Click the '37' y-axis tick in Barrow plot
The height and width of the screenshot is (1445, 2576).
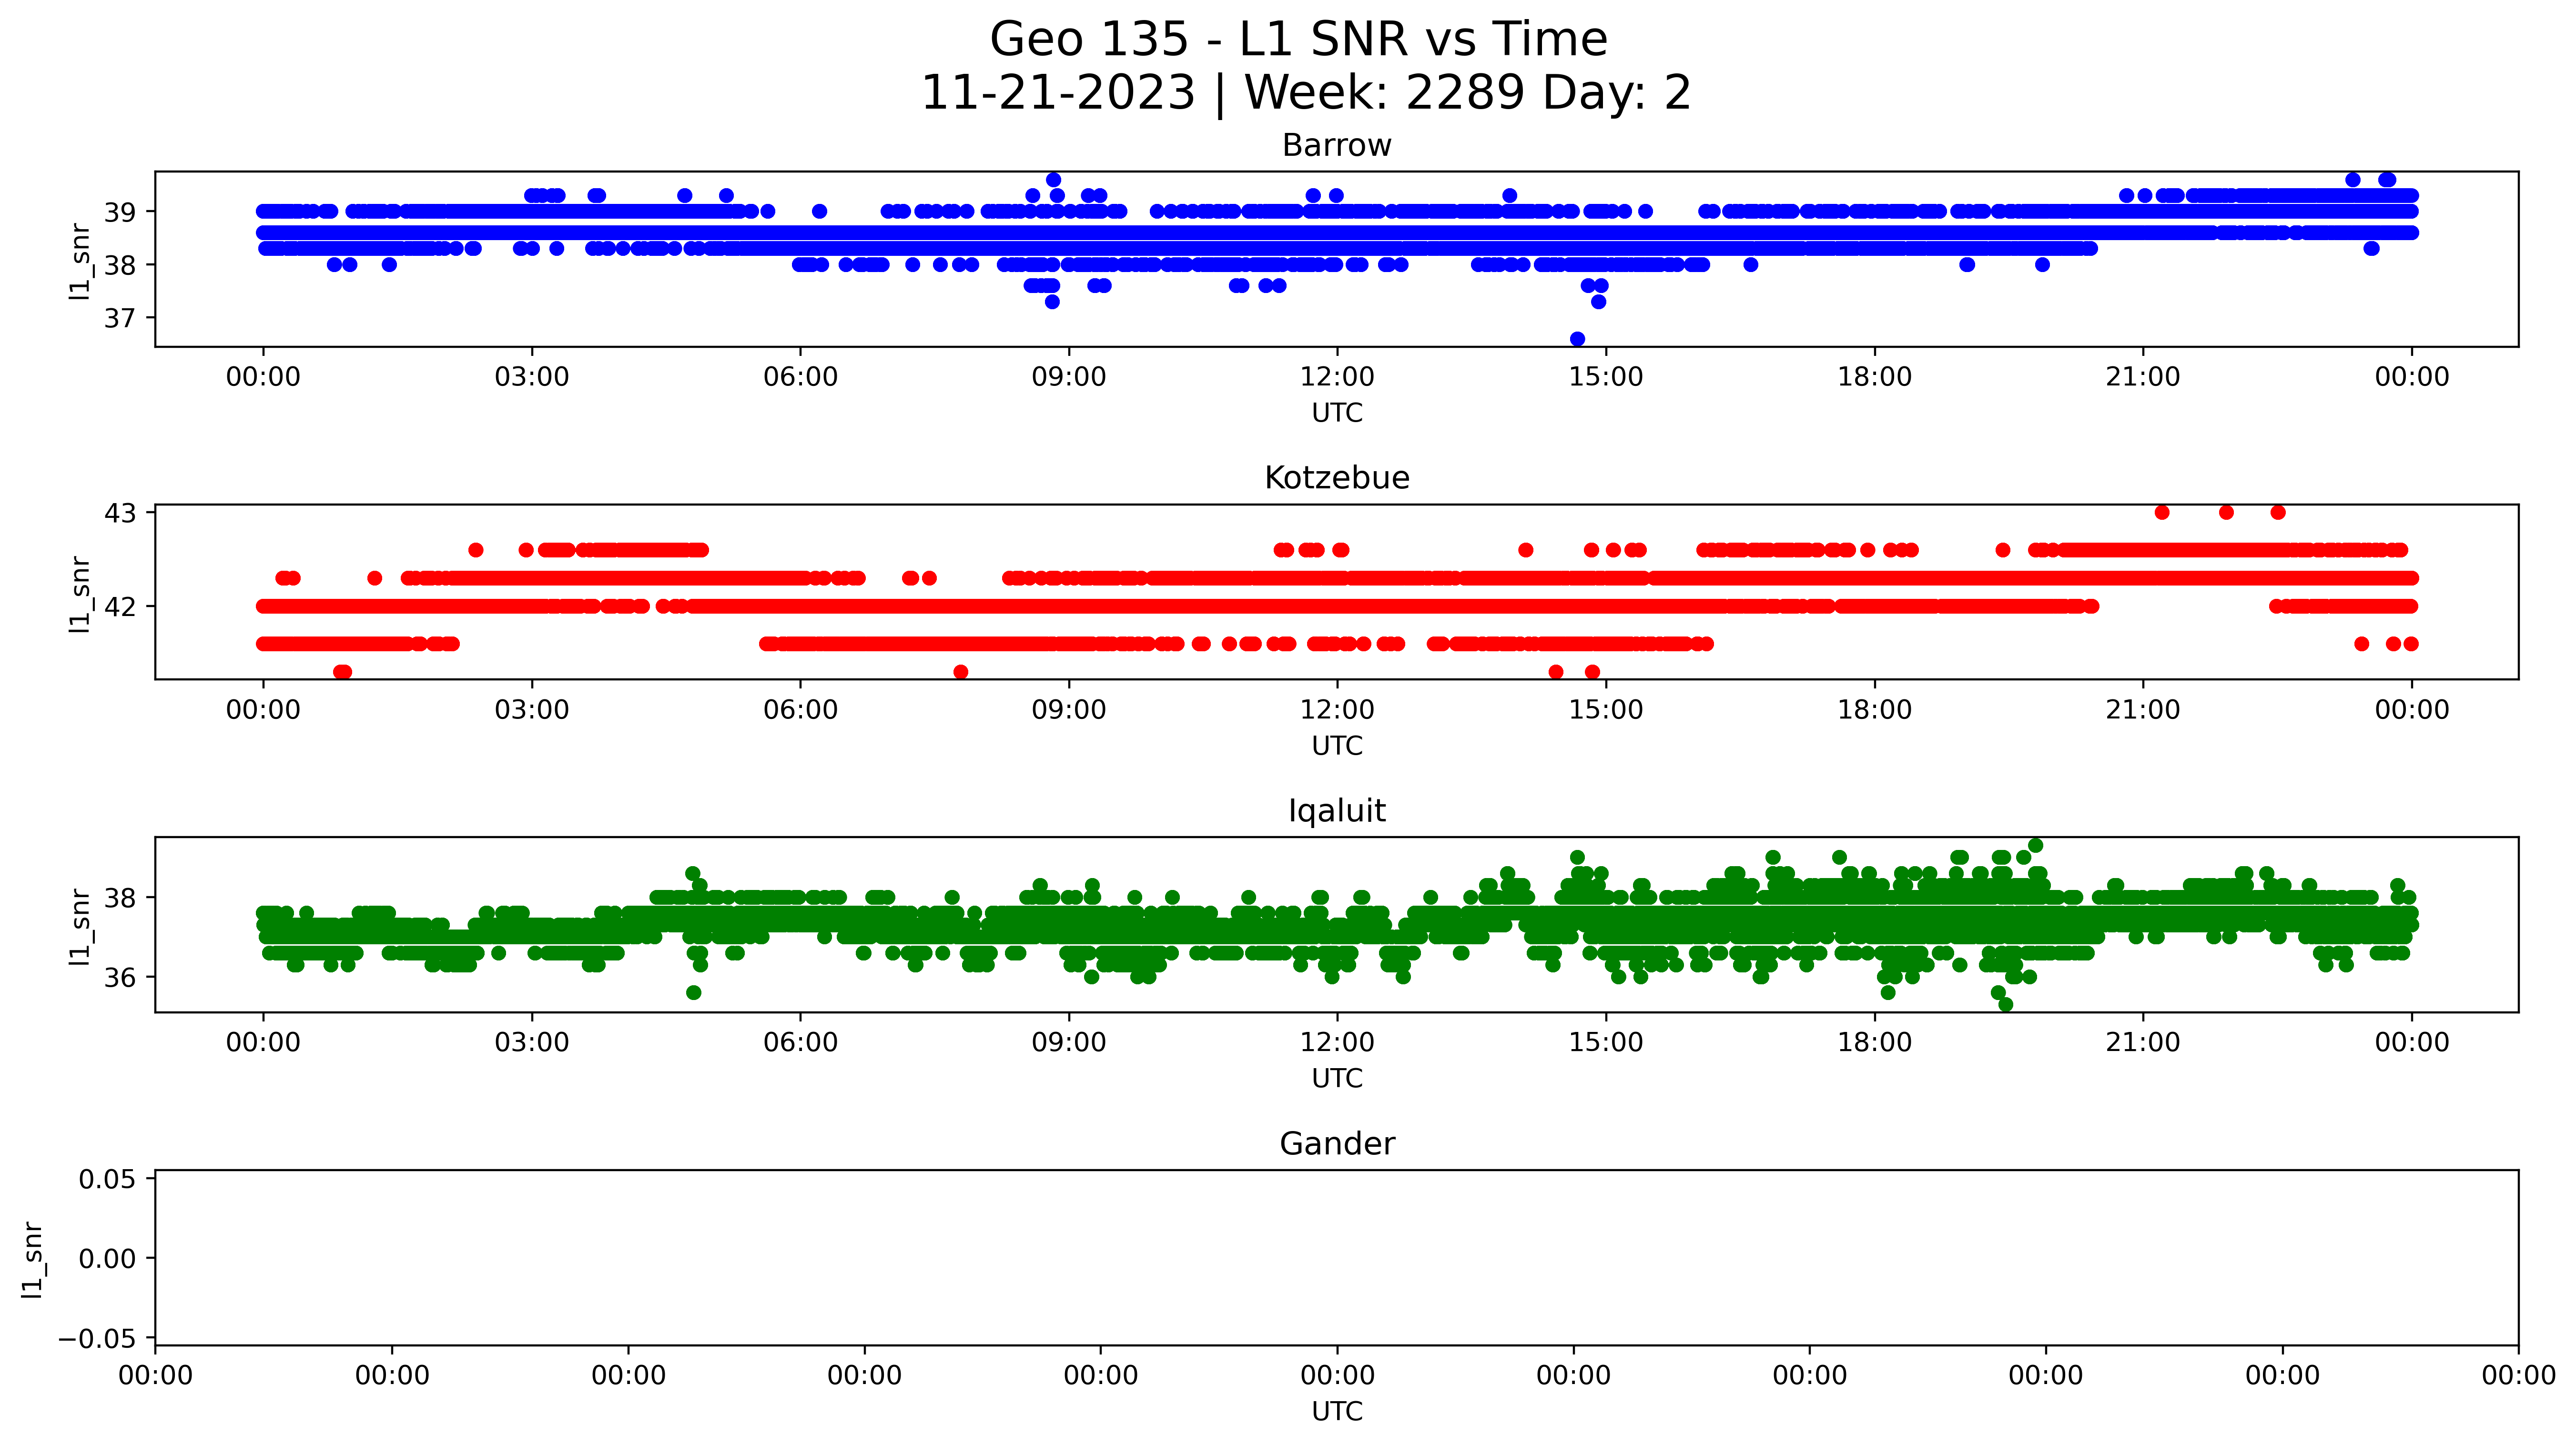[x=120, y=318]
